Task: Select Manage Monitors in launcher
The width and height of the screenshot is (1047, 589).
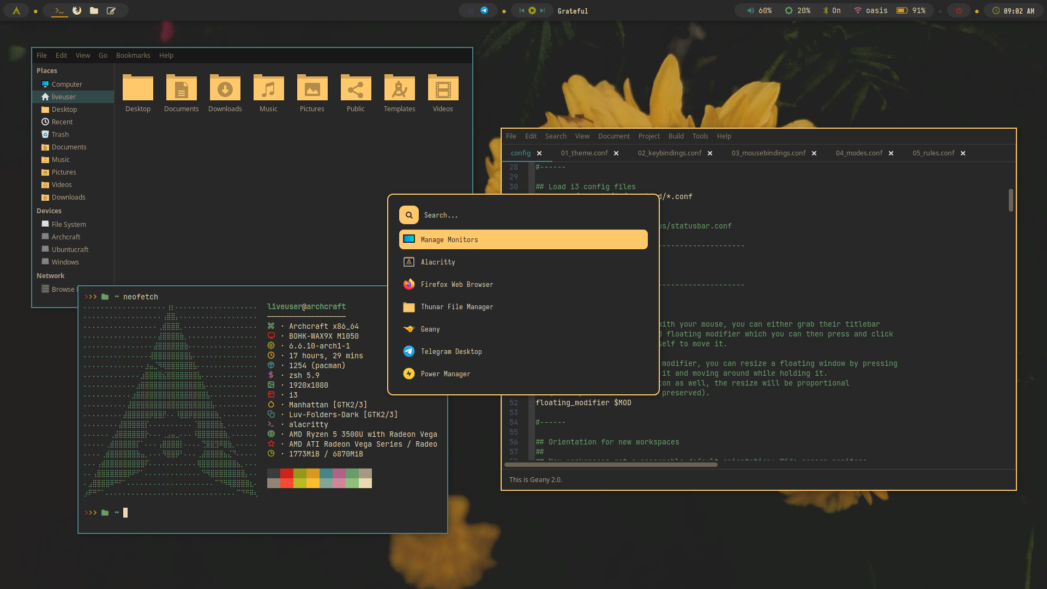Action: pyautogui.click(x=522, y=240)
